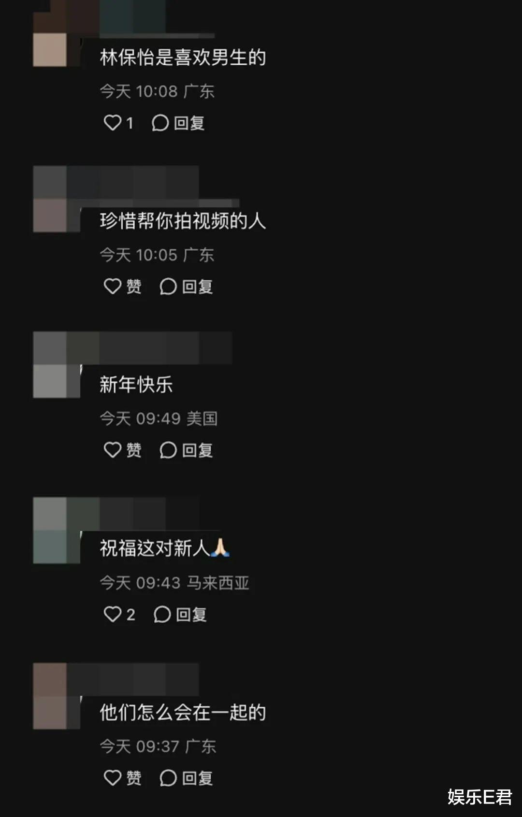Select the comment text 他们怎么会在一起的
This screenshot has width=522, height=817.
point(183,713)
